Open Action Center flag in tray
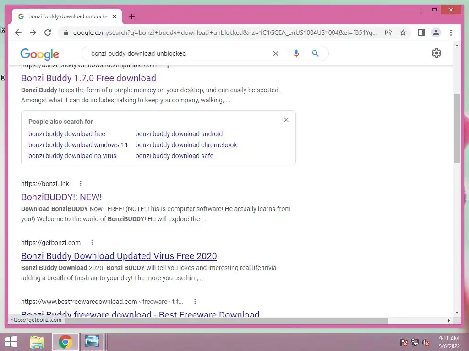This screenshot has width=469, height=351. pyautogui.click(x=404, y=342)
